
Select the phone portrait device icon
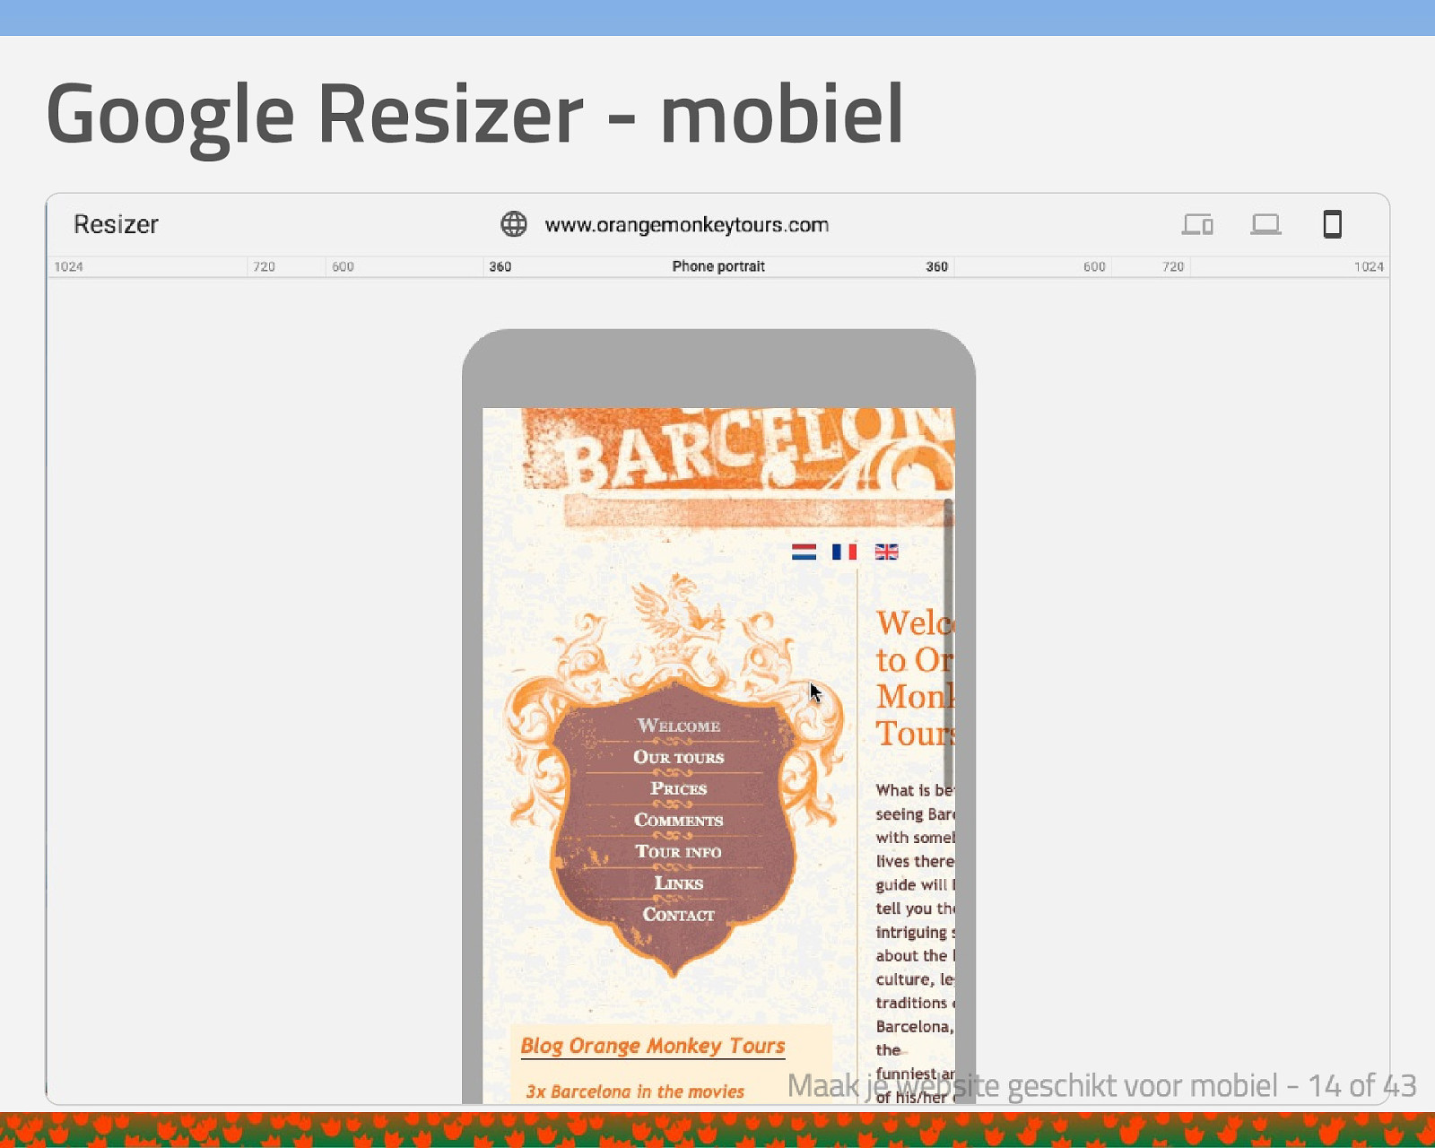(x=1333, y=224)
